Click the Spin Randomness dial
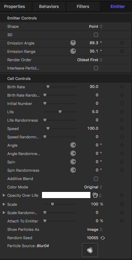This screenshot has height=260, width=132. pyautogui.click(x=73, y=170)
